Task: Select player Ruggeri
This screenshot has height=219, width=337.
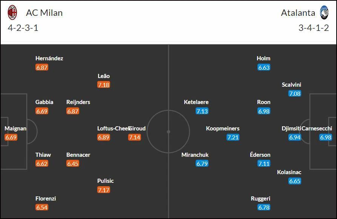Action: 260,198
